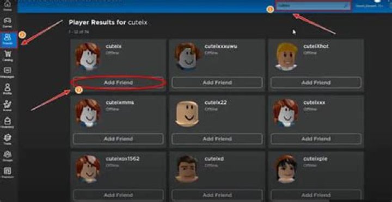Click the username cuteixd
The image size is (392, 202).
[x=215, y=159]
